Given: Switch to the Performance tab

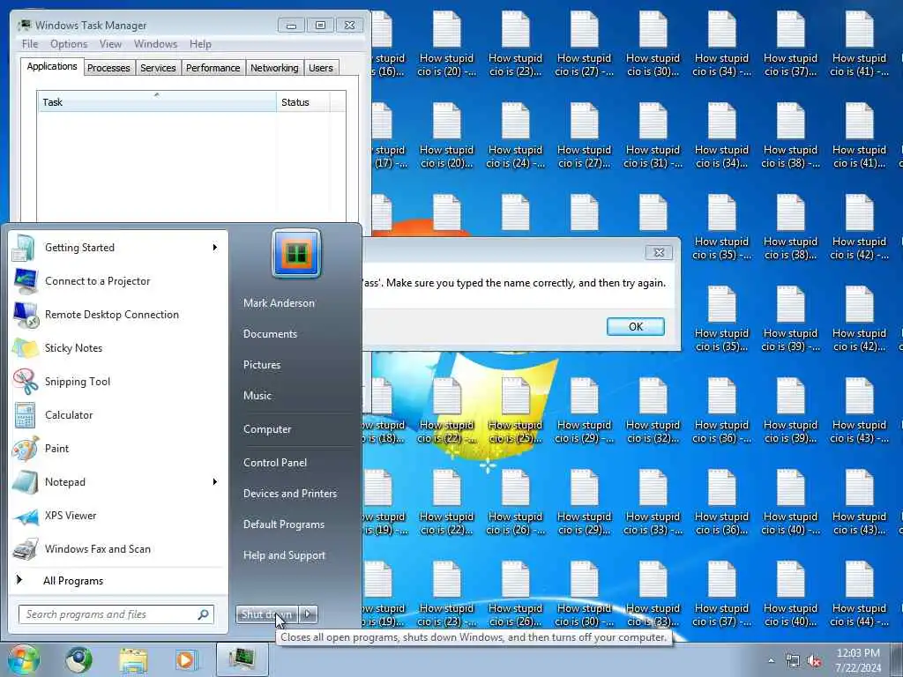Looking at the screenshot, I should tap(213, 68).
